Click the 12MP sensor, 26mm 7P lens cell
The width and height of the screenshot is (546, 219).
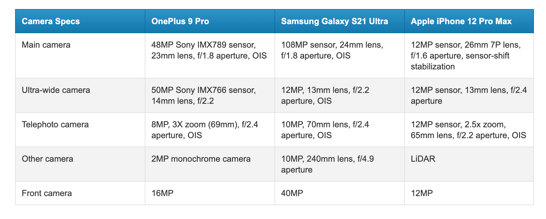click(469, 56)
